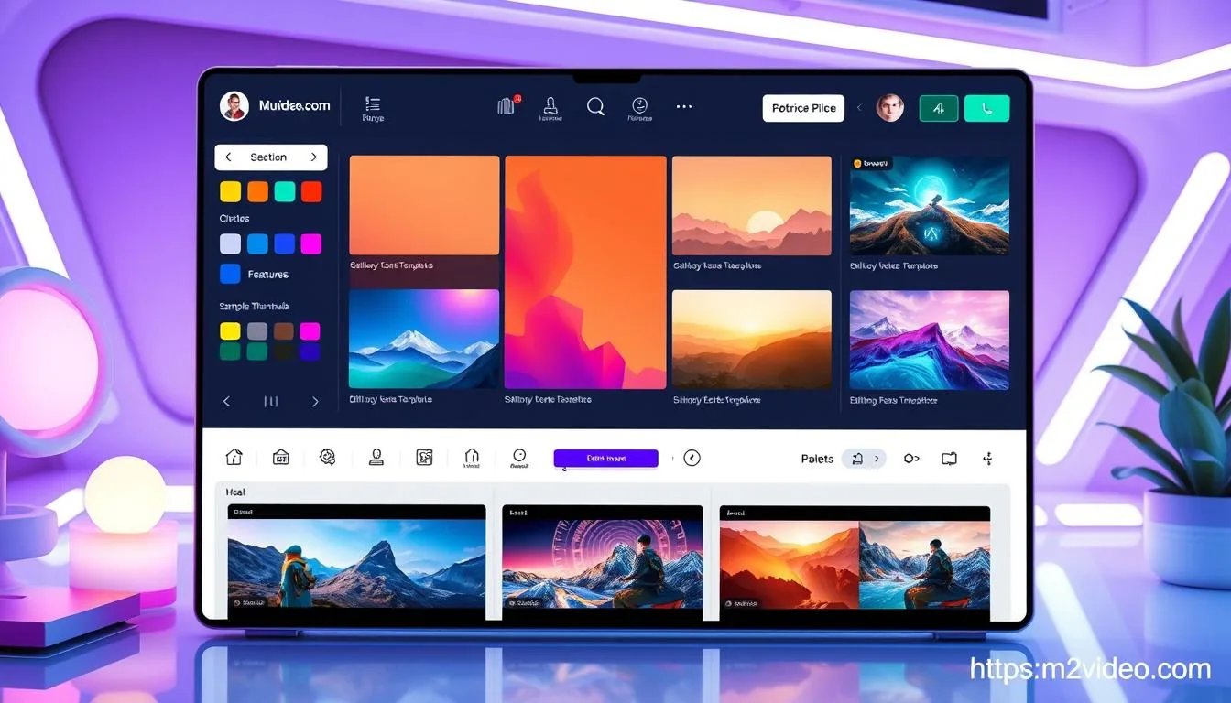Click the Polets label text

[817, 459]
